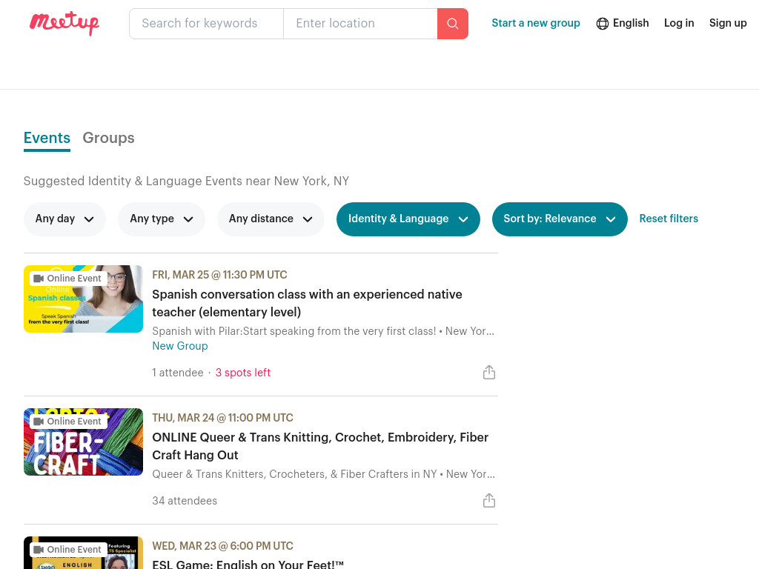Click the globe language icon
Screen dimensions: 759x569
[602, 23]
